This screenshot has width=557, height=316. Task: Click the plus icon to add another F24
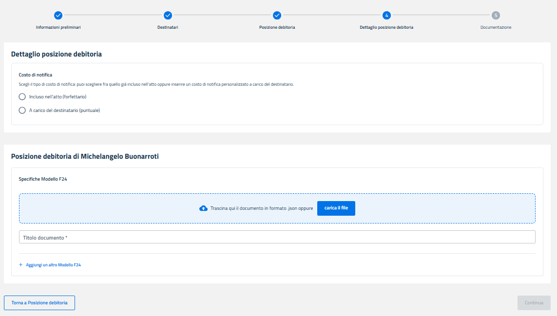pyautogui.click(x=21, y=265)
